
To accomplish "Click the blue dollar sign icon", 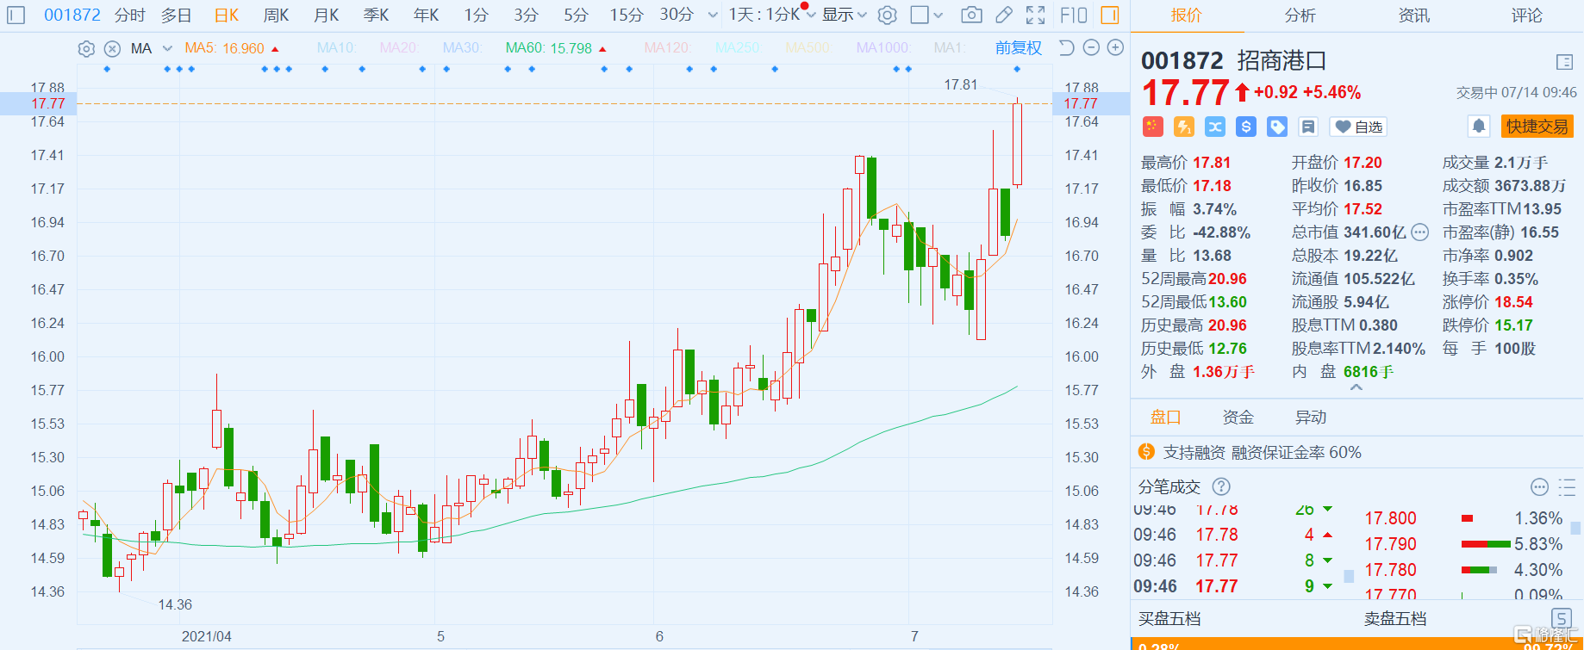I will pyautogui.click(x=1246, y=127).
